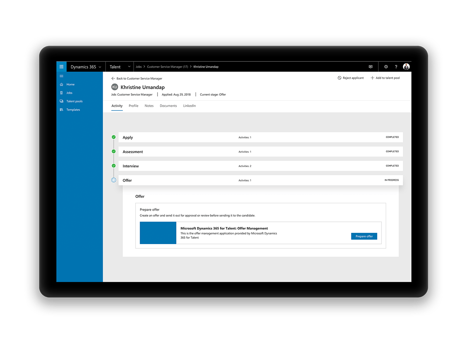The height and width of the screenshot is (349, 467).
Task: Expand the Interview stage row
Action: 261,166
